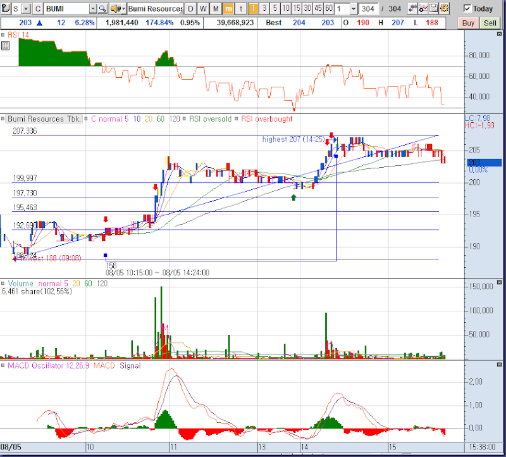506x457 pixels.
Task: Click the map/notebook icon at toolbar start
Action: [6, 8]
